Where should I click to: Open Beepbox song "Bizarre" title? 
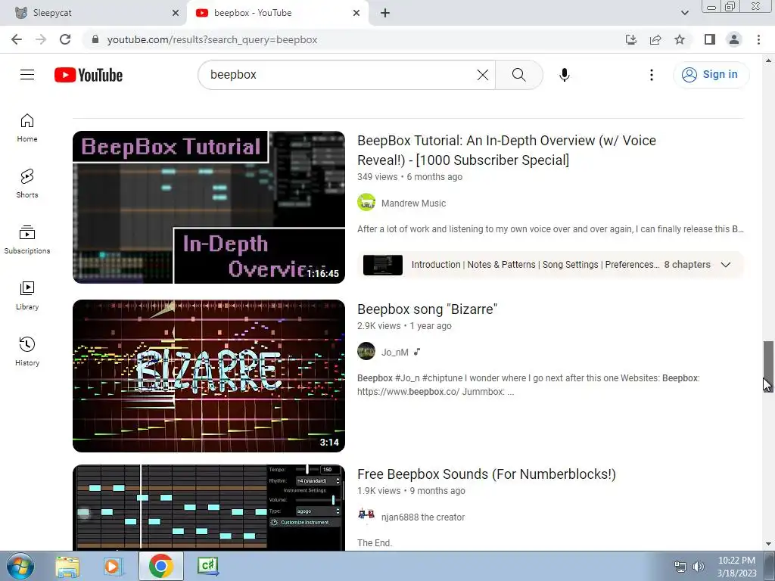(x=427, y=309)
